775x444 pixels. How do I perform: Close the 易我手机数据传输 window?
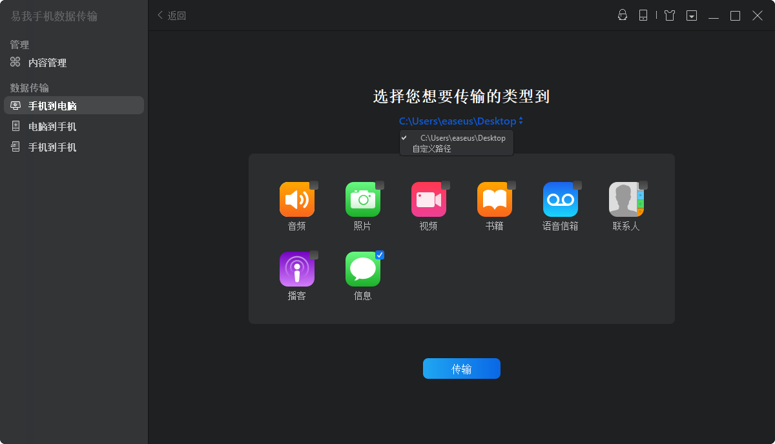(758, 15)
